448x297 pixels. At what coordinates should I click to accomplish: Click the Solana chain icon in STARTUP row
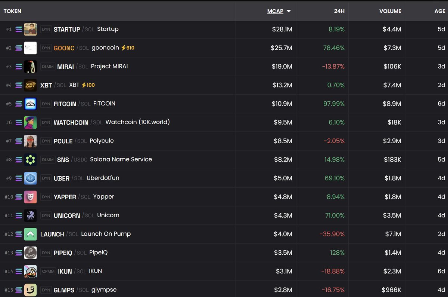coord(19,29)
